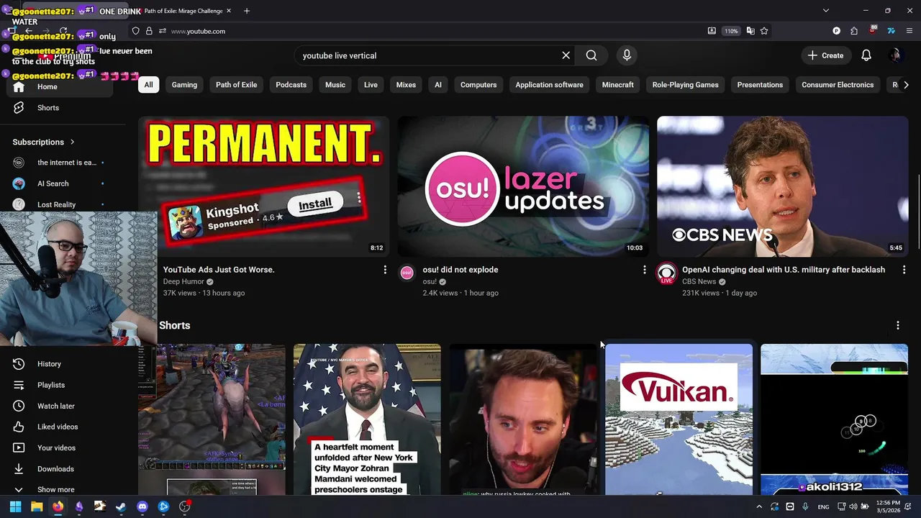The width and height of the screenshot is (921, 518).
Task: Play the CBS News OpenAI thumbnail
Action: pyautogui.click(x=783, y=186)
